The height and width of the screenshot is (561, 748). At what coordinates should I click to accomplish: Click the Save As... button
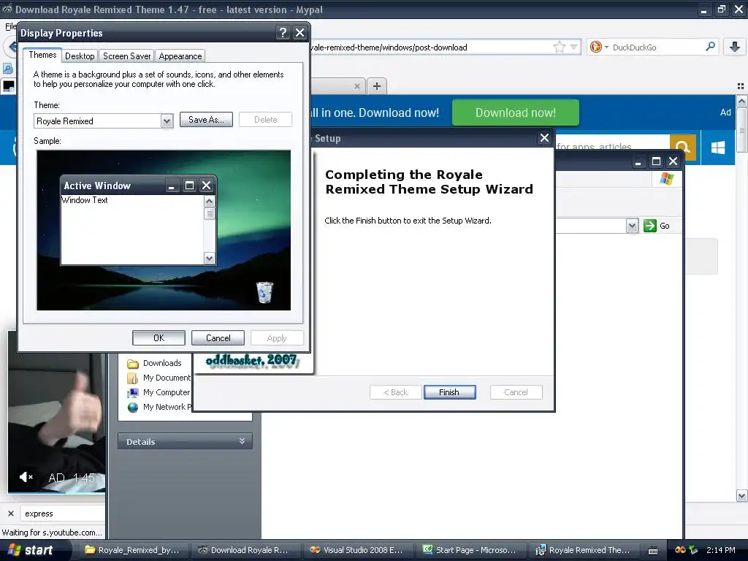coord(206,120)
